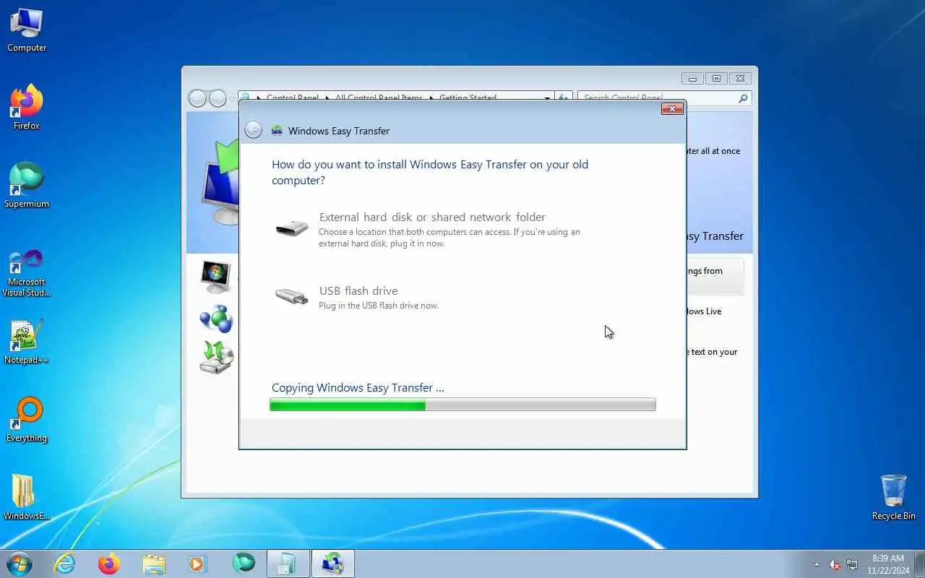925x578 pixels.
Task: Open the Everything search desktop shortcut
Action: point(27,420)
